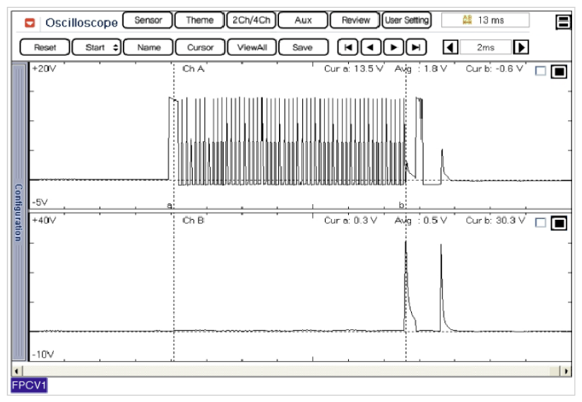Jump to the first waveform frame
The height and width of the screenshot is (402, 582).
pos(348,47)
